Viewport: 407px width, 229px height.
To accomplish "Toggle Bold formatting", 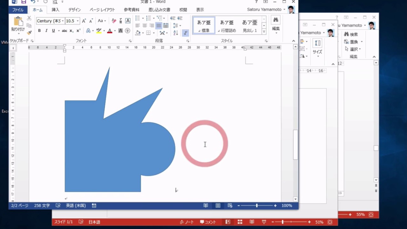I will click(x=39, y=31).
